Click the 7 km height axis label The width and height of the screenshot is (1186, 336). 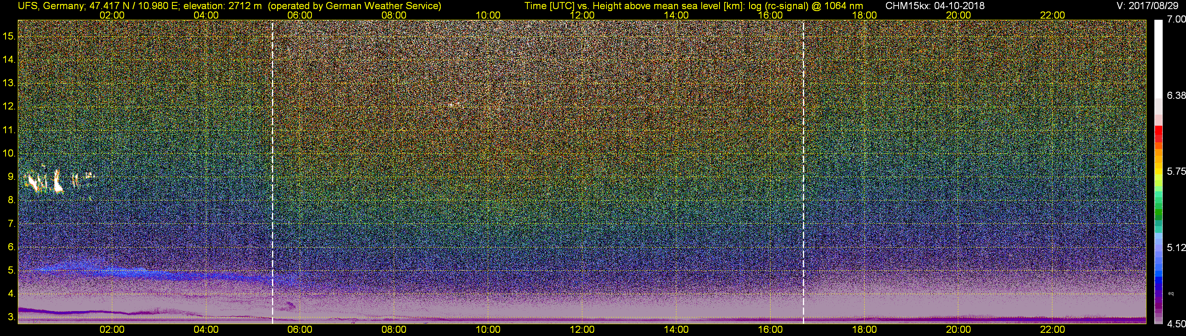pos(11,224)
